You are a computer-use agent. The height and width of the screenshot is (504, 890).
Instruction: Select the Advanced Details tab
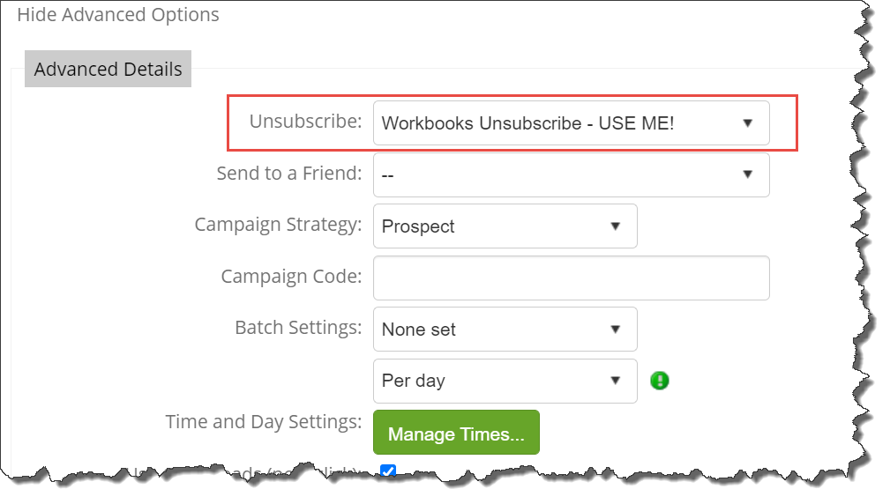coord(108,69)
